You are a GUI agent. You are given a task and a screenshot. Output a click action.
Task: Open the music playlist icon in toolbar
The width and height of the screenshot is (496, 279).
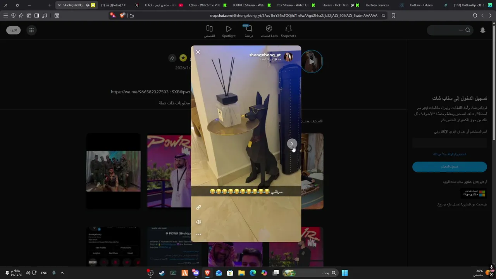(44, 15)
